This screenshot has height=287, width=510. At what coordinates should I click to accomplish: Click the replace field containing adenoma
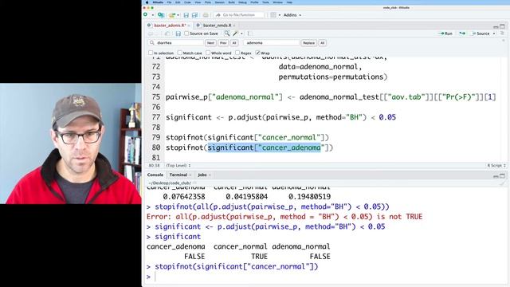271,42
